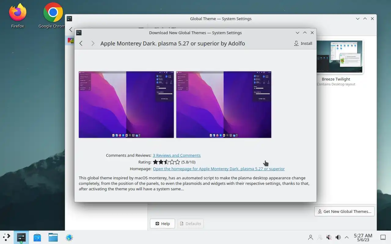391x244 pixels.
Task: Open the Firefox desktop icon
Action: (17, 16)
